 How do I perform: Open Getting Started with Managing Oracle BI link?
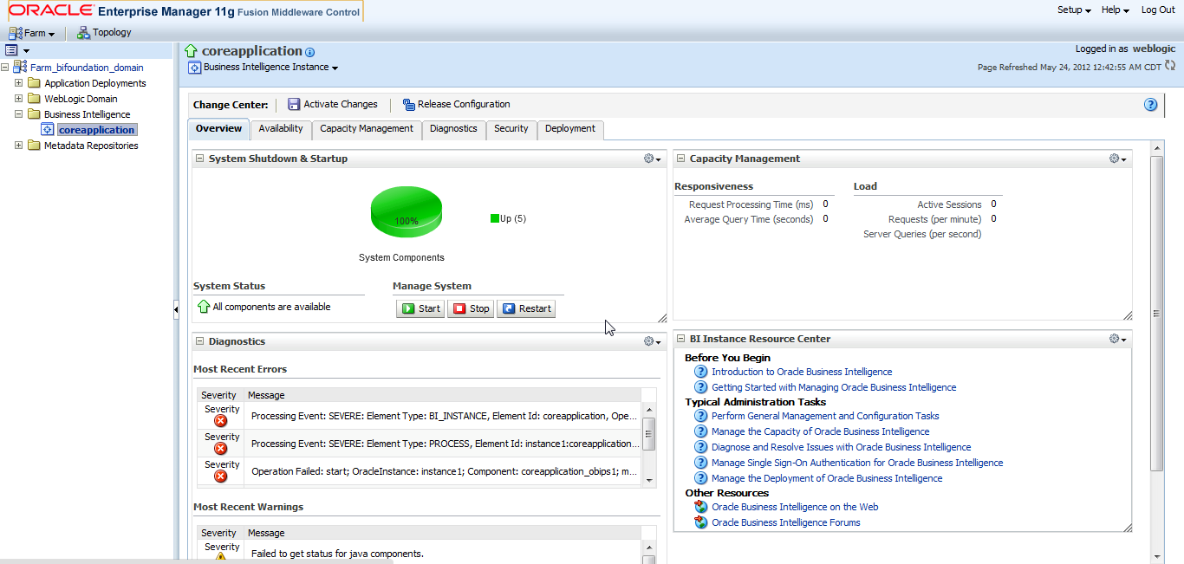coord(834,387)
